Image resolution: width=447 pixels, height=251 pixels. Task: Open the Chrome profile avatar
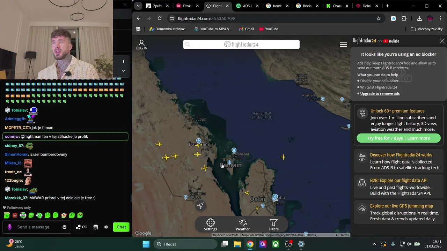pos(430,18)
